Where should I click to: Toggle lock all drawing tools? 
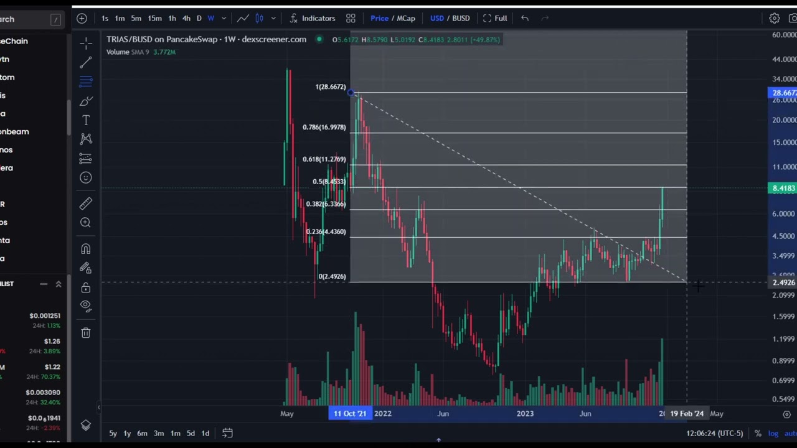86,287
